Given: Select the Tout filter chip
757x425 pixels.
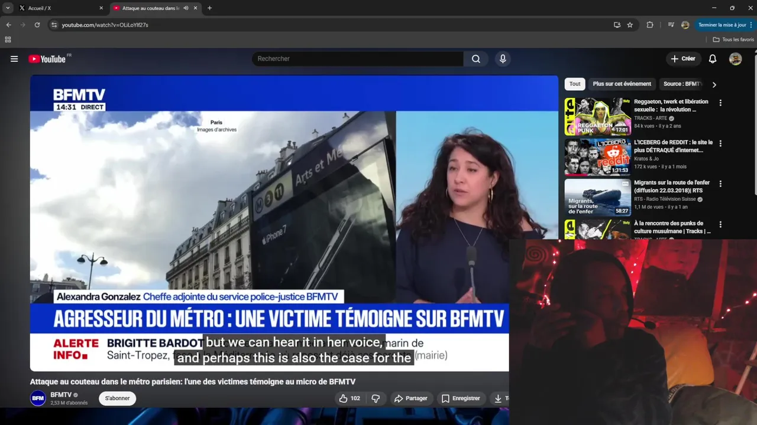Looking at the screenshot, I should pyautogui.click(x=575, y=84).
